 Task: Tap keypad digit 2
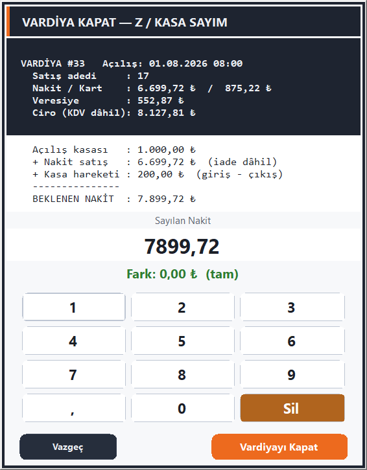pyautogui.click(x=183, y=308)
